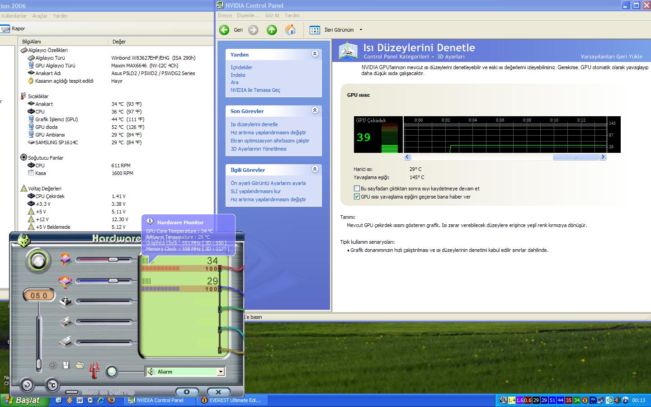Select the CPU Çekirdek voltage row
Image resolution: width=651 pixels, height=407 pixels.
click(x=117, y=196)
